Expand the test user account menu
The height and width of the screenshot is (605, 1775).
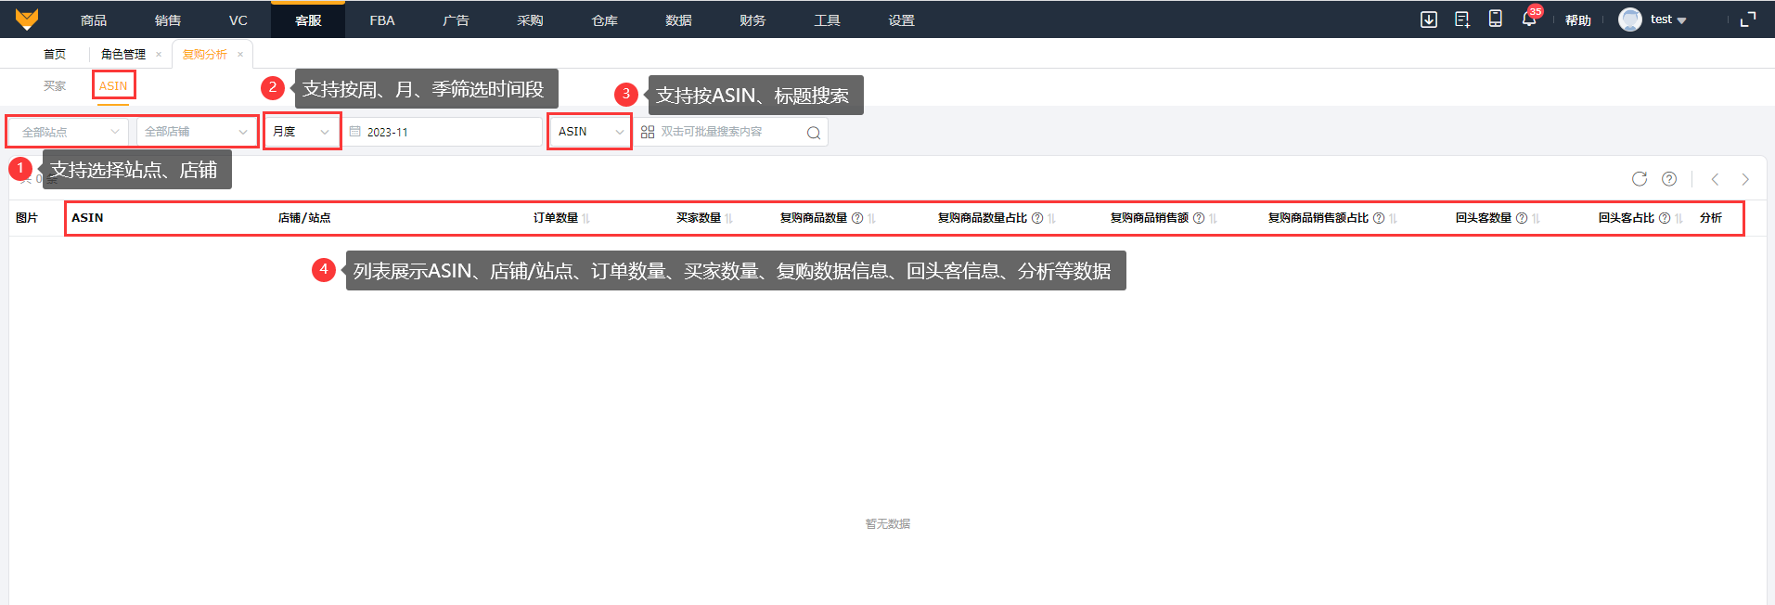click(1668, 19)
